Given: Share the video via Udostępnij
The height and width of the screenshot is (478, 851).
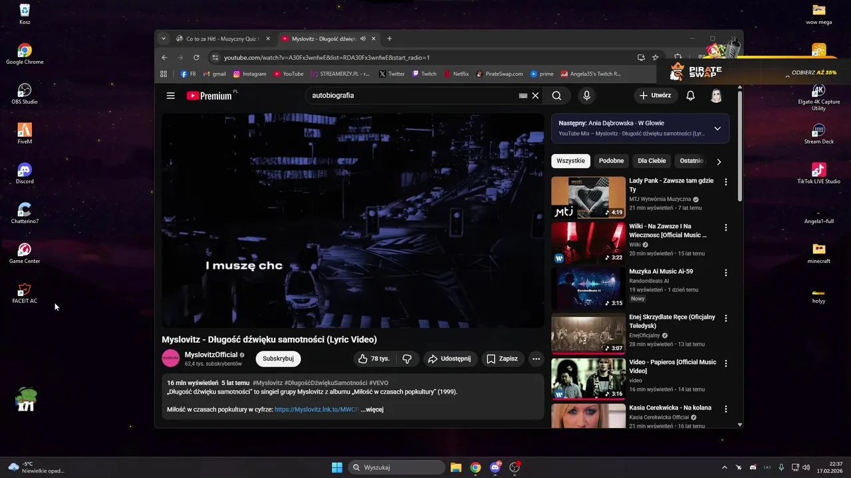Looking at the screenshot, I should click(x=449, y=358).
